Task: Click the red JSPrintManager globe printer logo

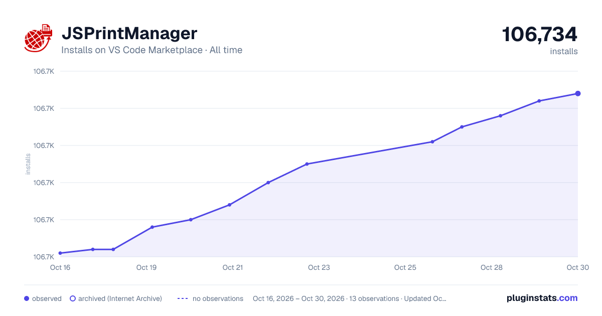Action: (x=38, y=38)
